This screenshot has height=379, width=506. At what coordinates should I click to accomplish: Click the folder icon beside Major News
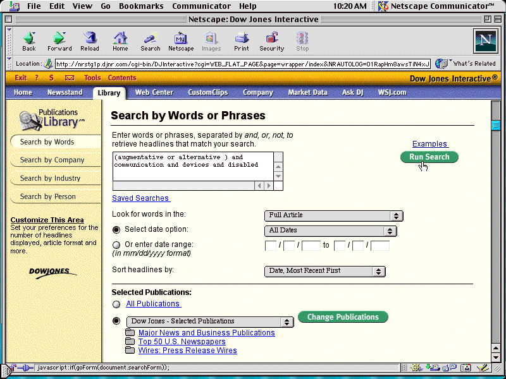[130, 332]
